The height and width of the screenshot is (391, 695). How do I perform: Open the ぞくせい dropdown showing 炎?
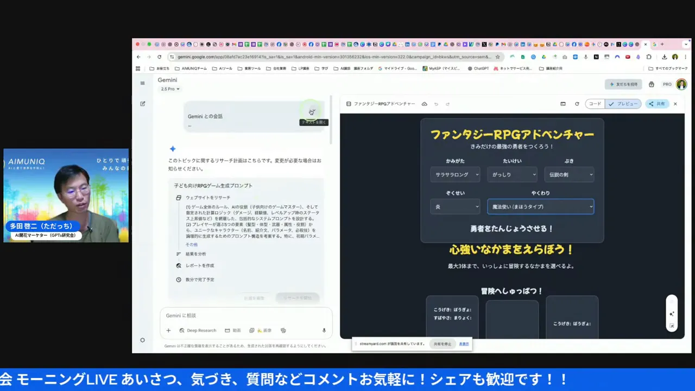[x=456, y=206]
